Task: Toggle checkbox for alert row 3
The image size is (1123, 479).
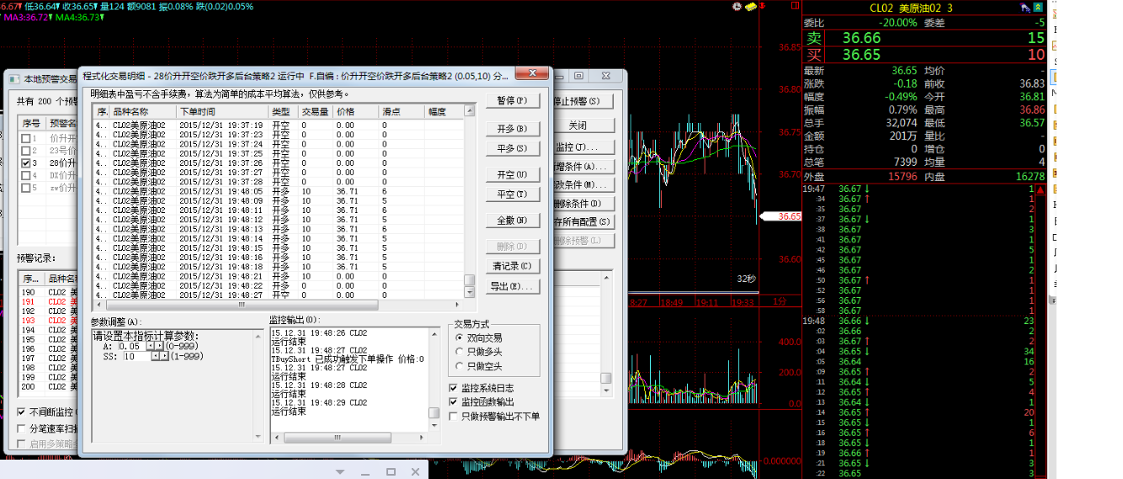Action: coord(26,162)
